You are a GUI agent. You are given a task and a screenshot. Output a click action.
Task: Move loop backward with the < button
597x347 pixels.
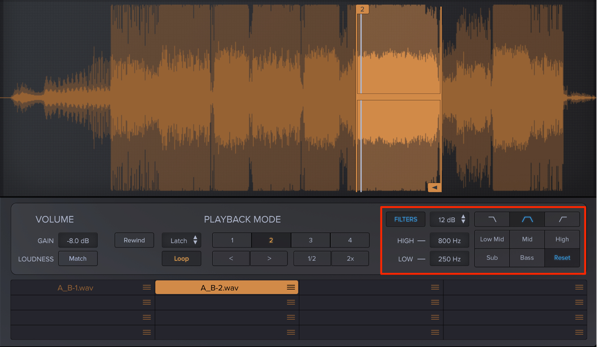[x=231, y=258]
